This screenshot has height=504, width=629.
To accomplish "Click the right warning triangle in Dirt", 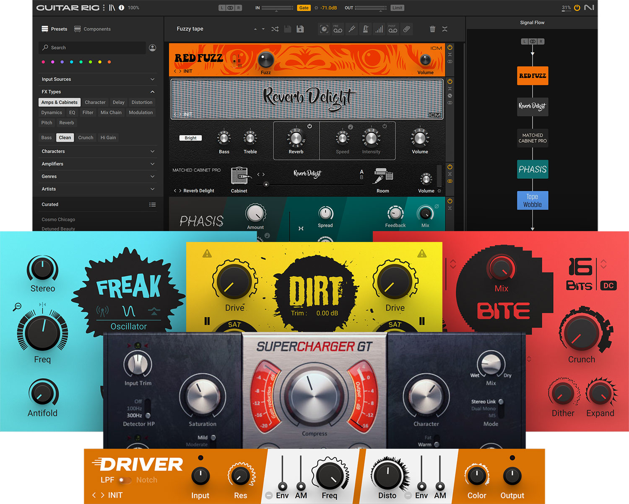I will [x=422, y=253].
